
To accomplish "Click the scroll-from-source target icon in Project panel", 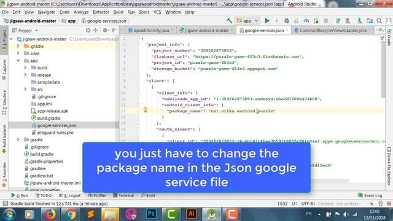I will [x=88, y=30].
